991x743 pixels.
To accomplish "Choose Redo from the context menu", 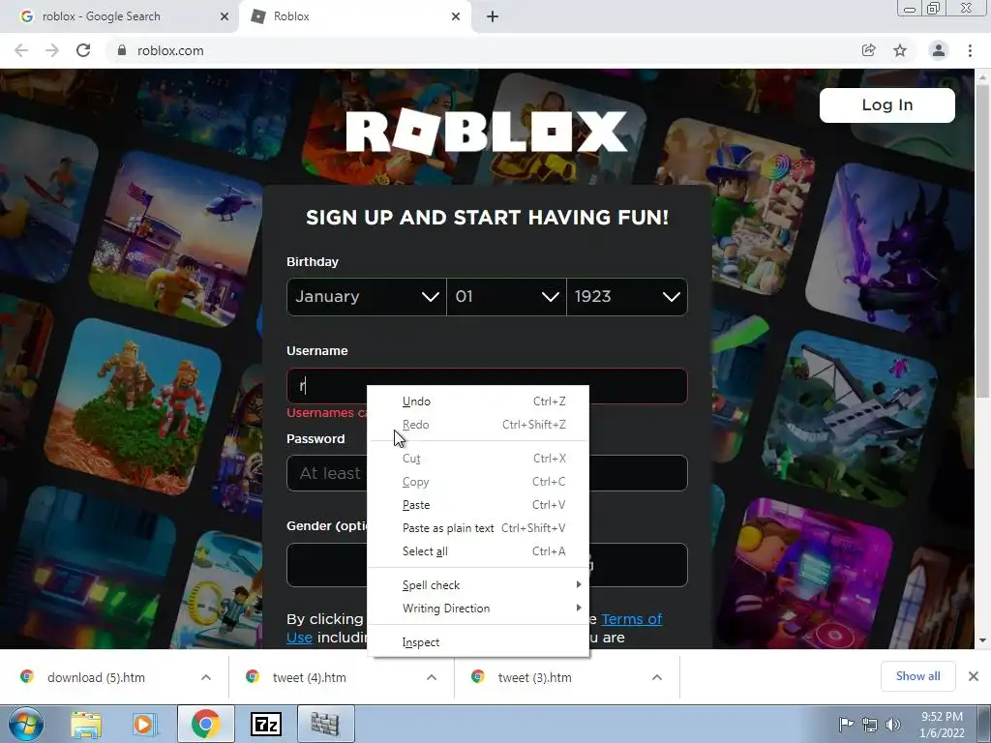I will pyautogui.click(x=478, y=425).
